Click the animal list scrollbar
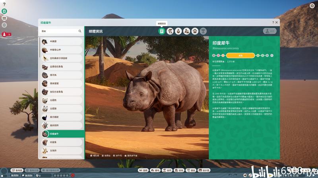The width and height of the screenshot is (318, 178). pyautogui.click(x=39, y=47)
